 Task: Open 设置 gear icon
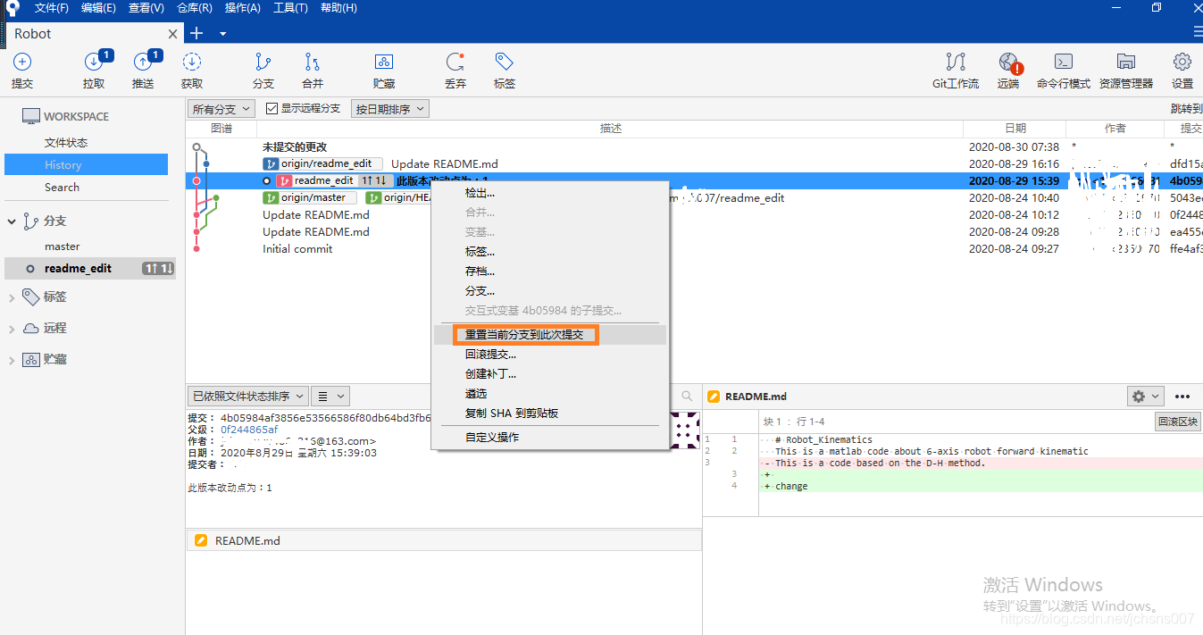tap(1182, 63)
